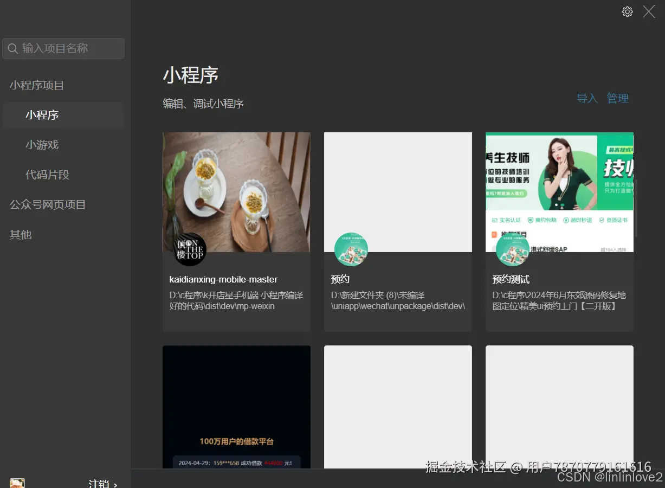Click the 预约测试 project title

click(x=511, y=279)
